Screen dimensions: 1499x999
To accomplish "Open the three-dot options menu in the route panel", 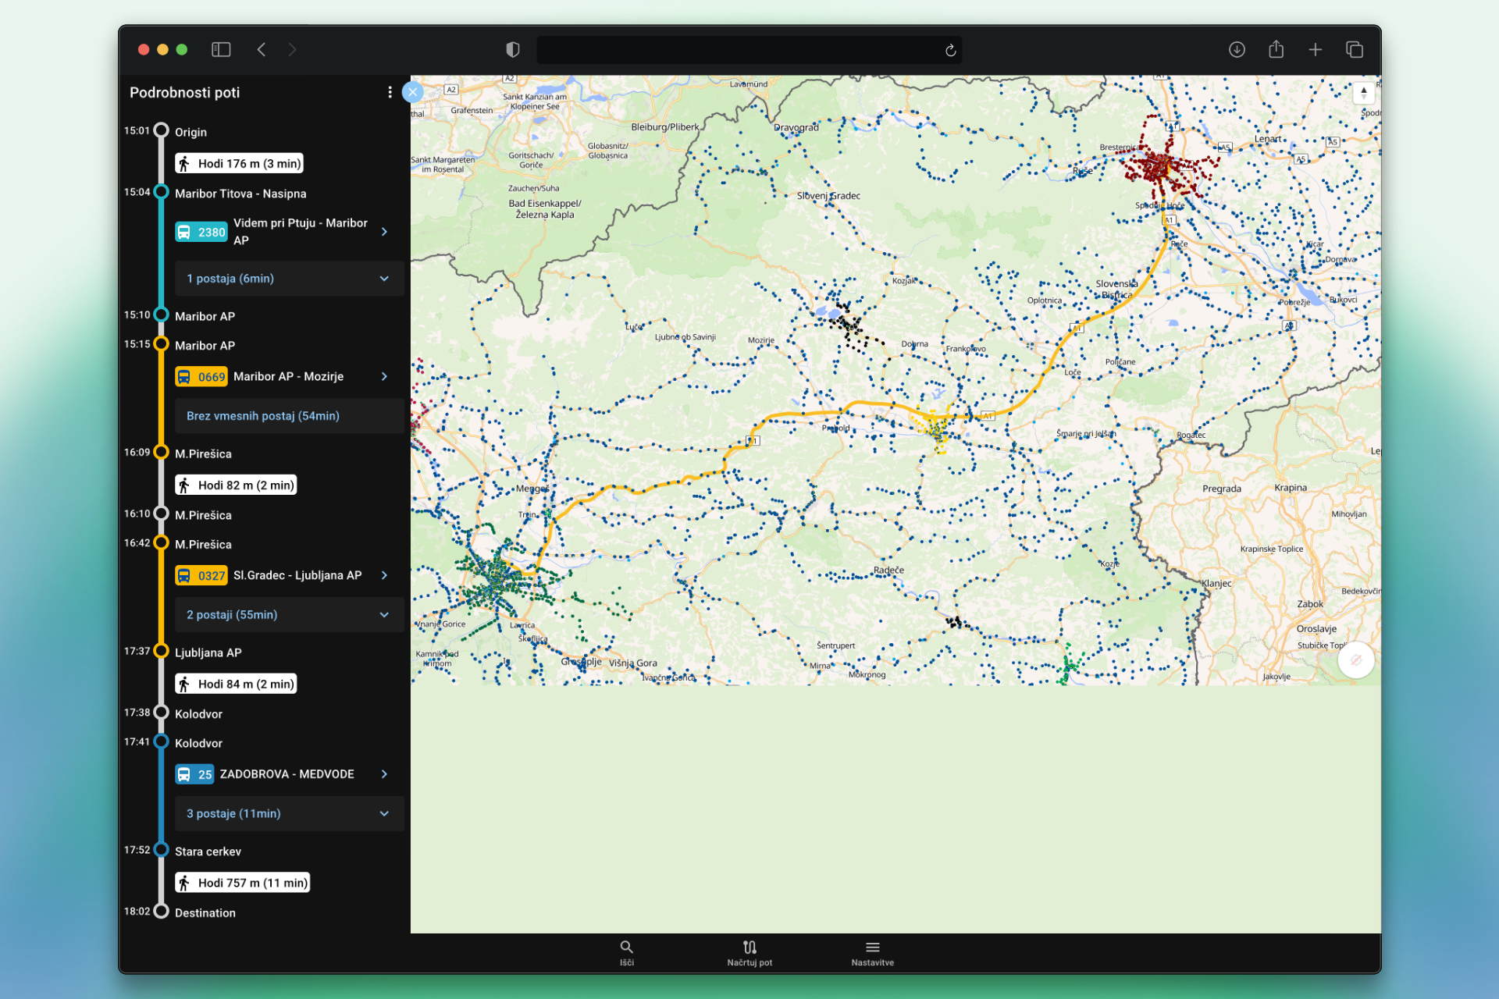I will pyautogui.click(x=390, y=92).
